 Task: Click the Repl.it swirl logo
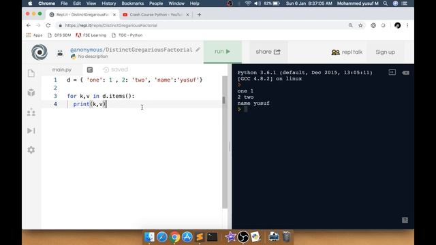coord(40,52)
